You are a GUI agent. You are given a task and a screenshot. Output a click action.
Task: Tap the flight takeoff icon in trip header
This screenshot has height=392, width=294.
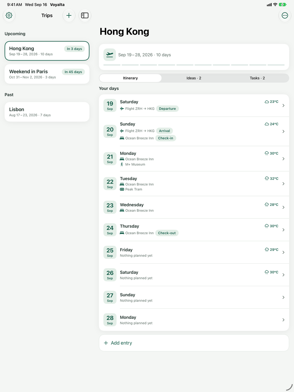click(110, 55)
